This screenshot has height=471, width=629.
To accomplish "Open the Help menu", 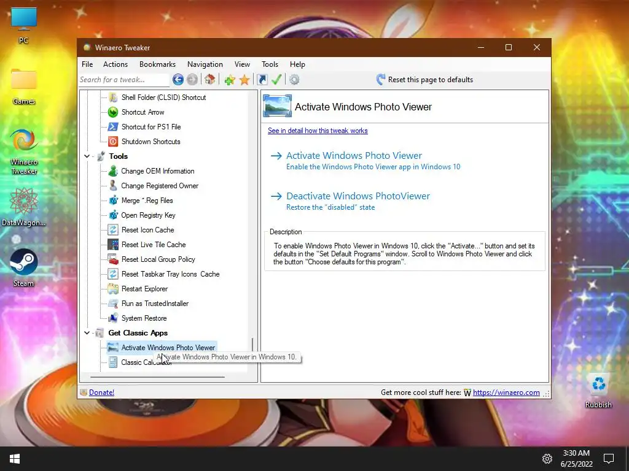I will (x=298, y=64).
